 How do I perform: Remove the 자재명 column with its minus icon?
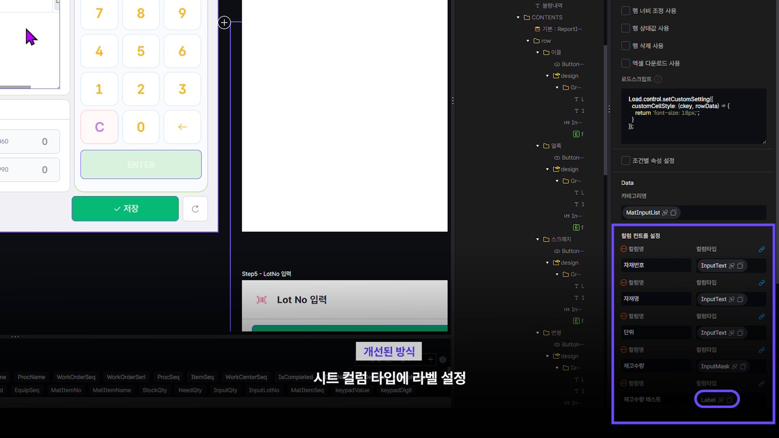624,283
